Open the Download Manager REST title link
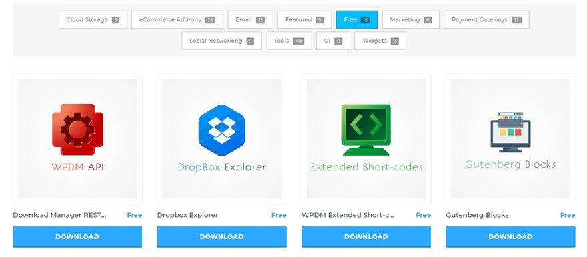The width and height of the screenshot is (587, 257). (59, 215)
